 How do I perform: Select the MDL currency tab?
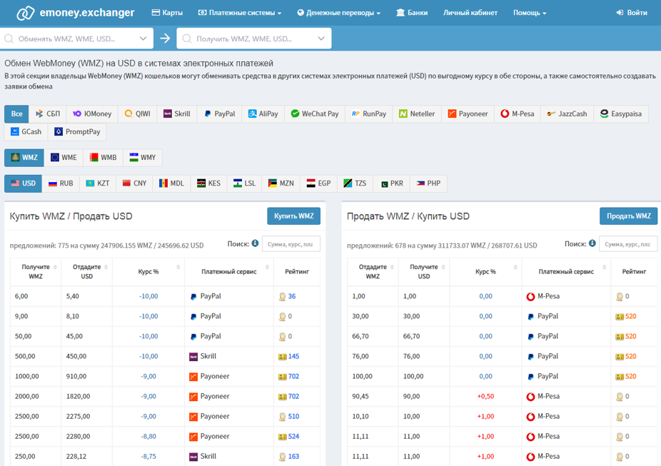click(171, 183)
